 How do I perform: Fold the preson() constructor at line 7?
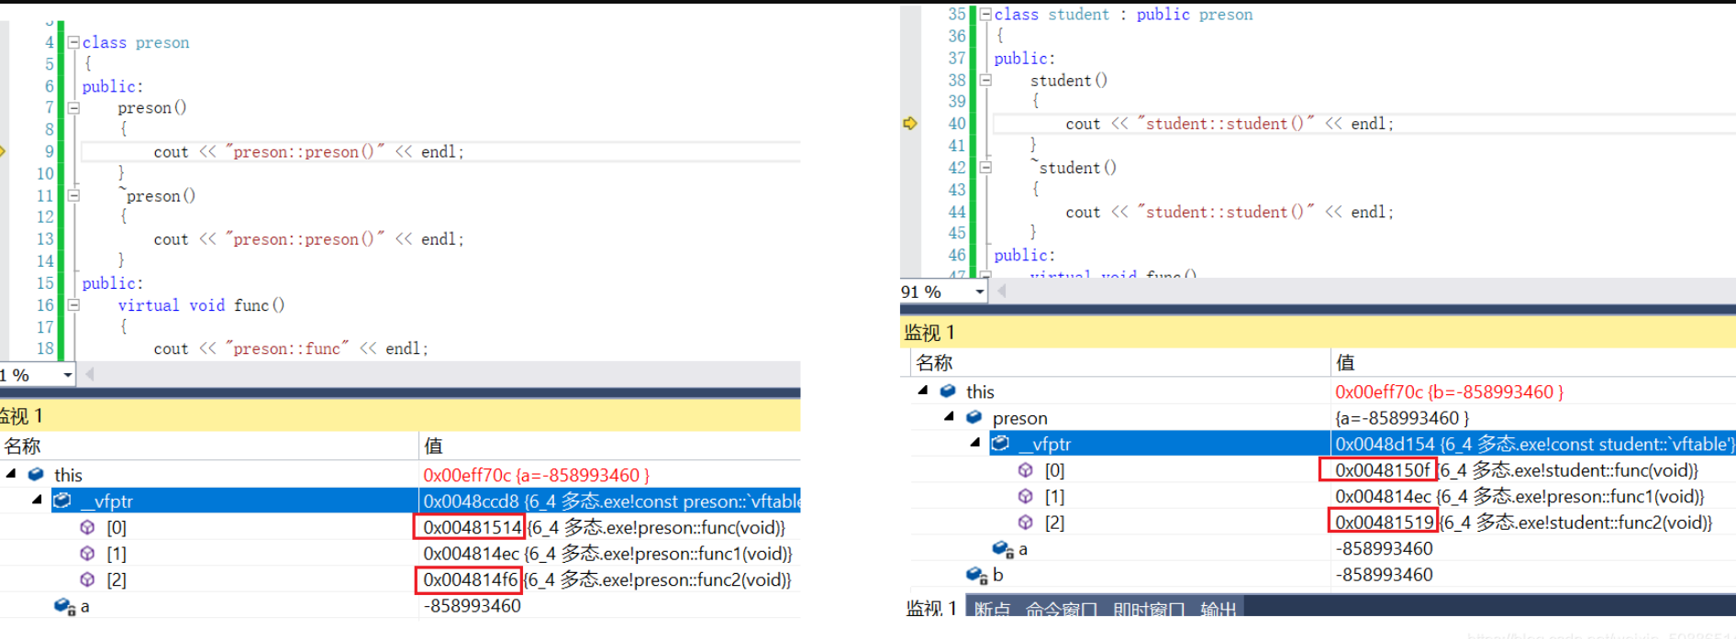73,107
